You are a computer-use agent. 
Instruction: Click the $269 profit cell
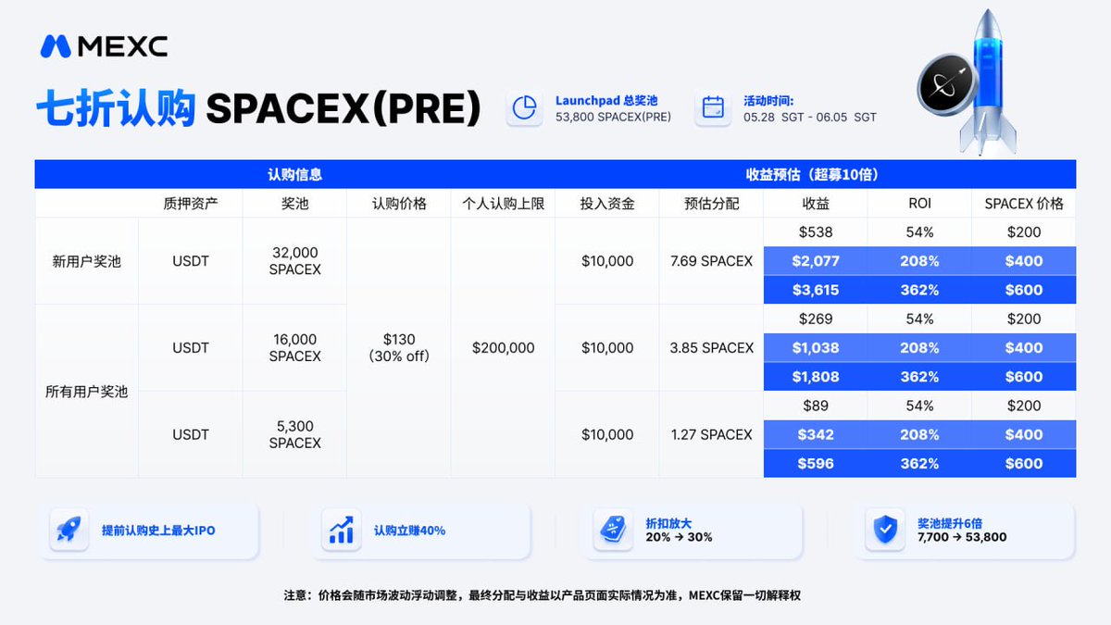[x=816, y=319]
